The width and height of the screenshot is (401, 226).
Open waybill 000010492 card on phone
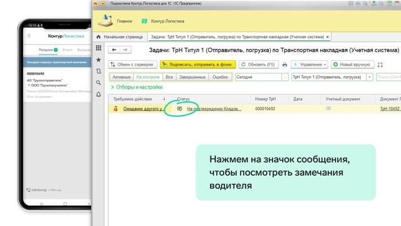click(x=57, y=85)
